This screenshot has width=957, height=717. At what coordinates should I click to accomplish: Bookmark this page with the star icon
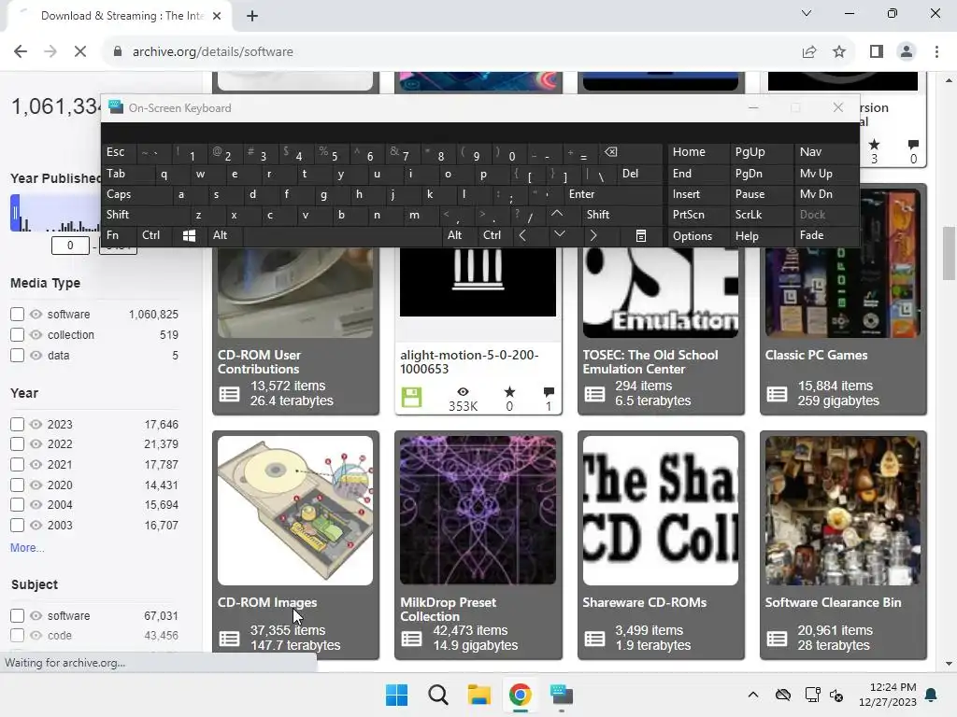tap(839, 52)
